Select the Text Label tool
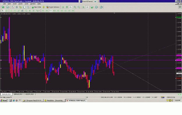This screenshot has width=182, height=115. click(33, 11)
